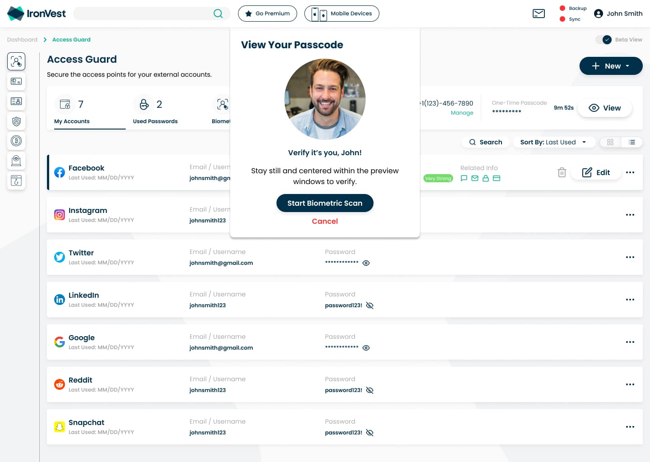Click the Facebook related info card icon
This screenshot has width=650, height=462.
(x=497, y=178)
